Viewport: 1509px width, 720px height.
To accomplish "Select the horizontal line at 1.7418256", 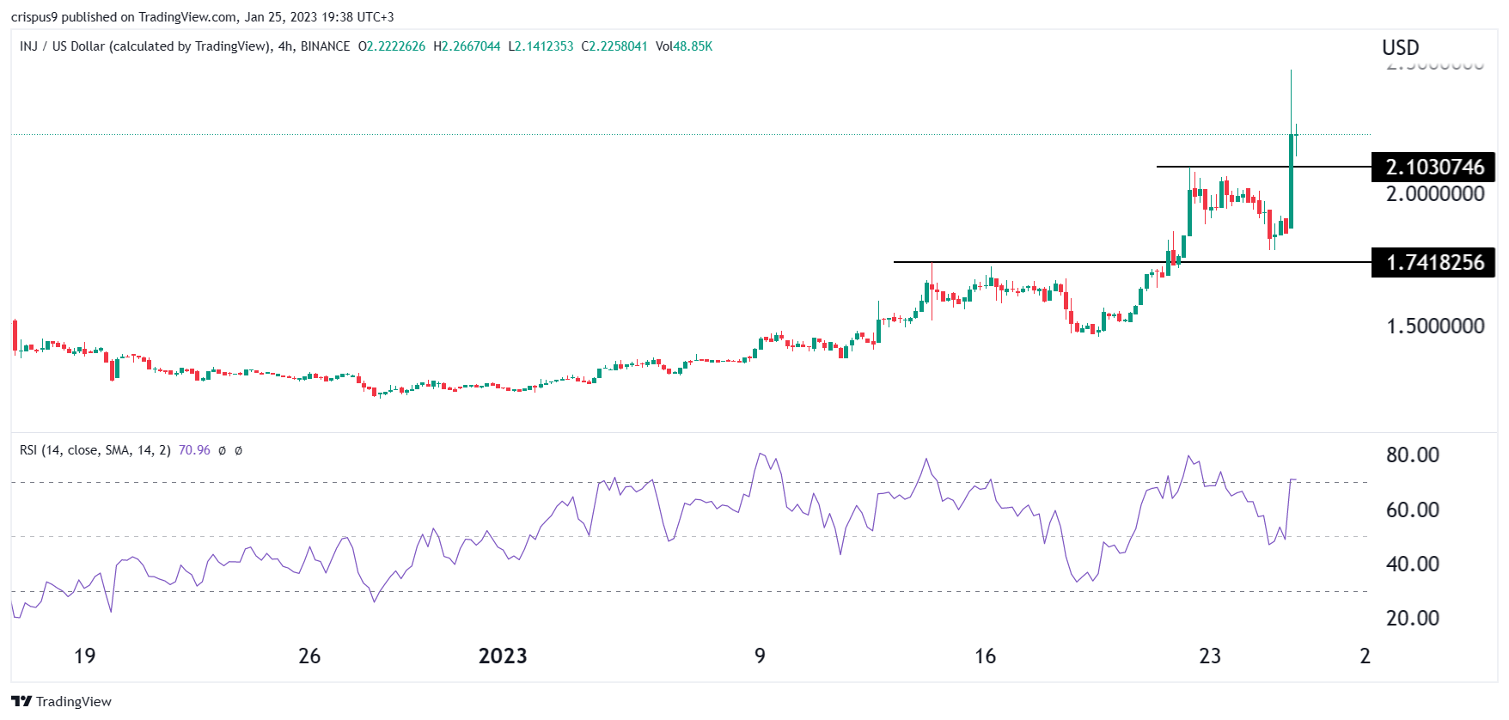I will click(x=1133, y=262).
